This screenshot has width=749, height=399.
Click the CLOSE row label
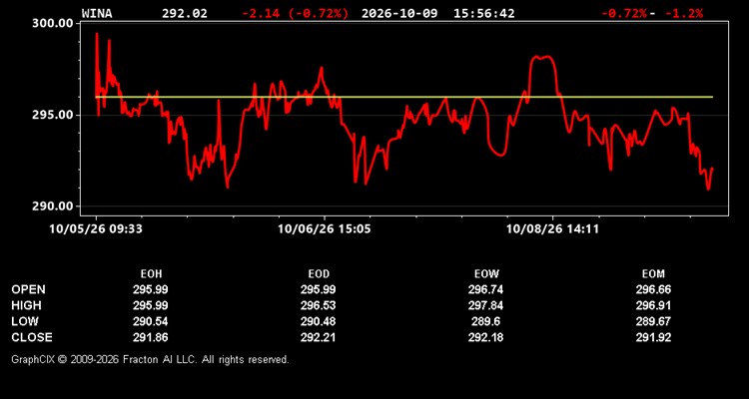click(32, 337)
